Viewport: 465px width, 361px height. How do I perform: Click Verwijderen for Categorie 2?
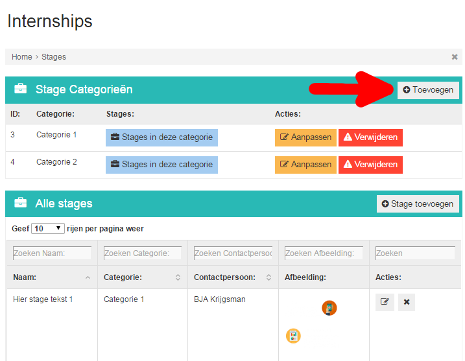(370, 165)
